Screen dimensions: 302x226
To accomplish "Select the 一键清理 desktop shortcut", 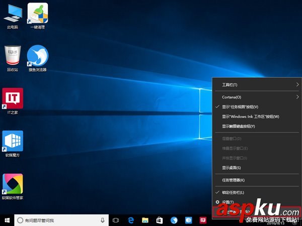I will pyautogui.click(x=38, y=17).
